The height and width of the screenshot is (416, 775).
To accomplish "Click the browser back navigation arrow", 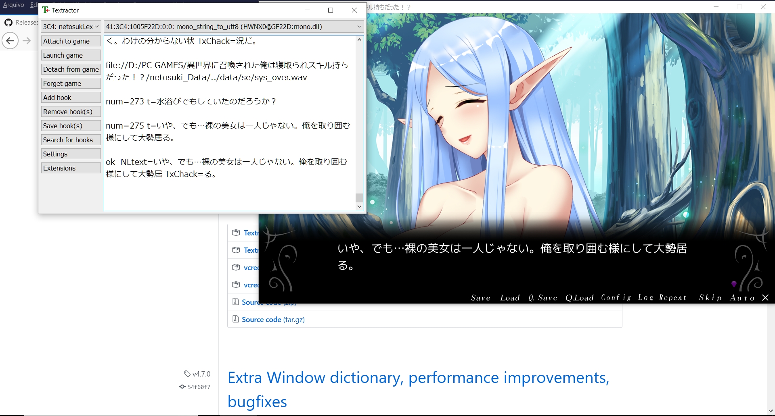I will [x=10, y=40].
